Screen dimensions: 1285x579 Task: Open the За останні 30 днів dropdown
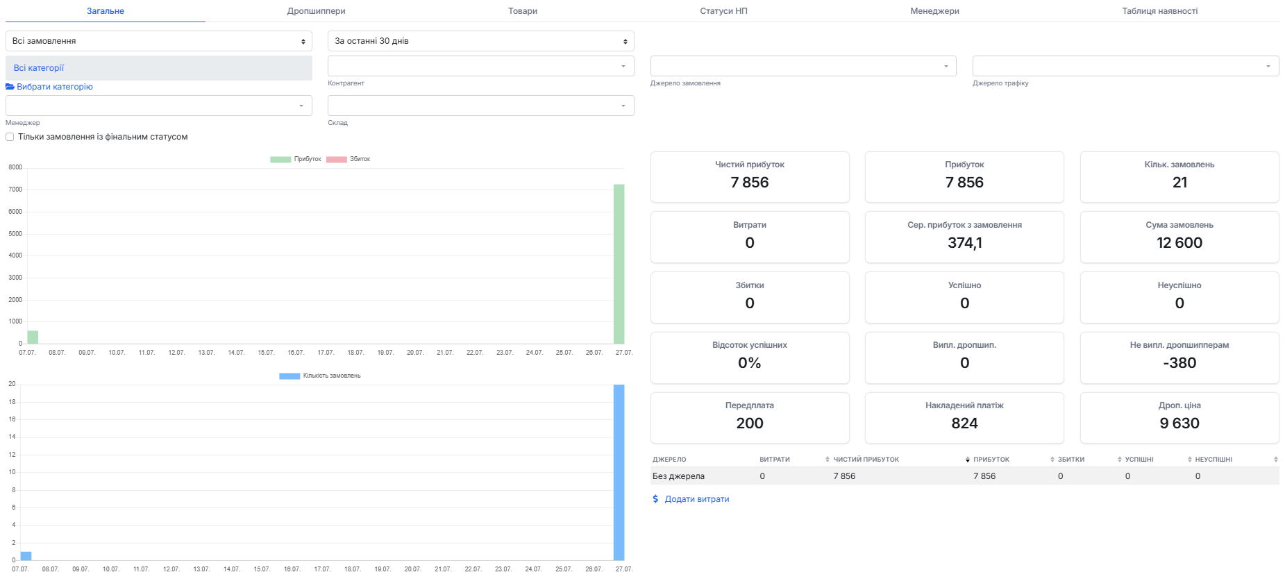(481, 41)
